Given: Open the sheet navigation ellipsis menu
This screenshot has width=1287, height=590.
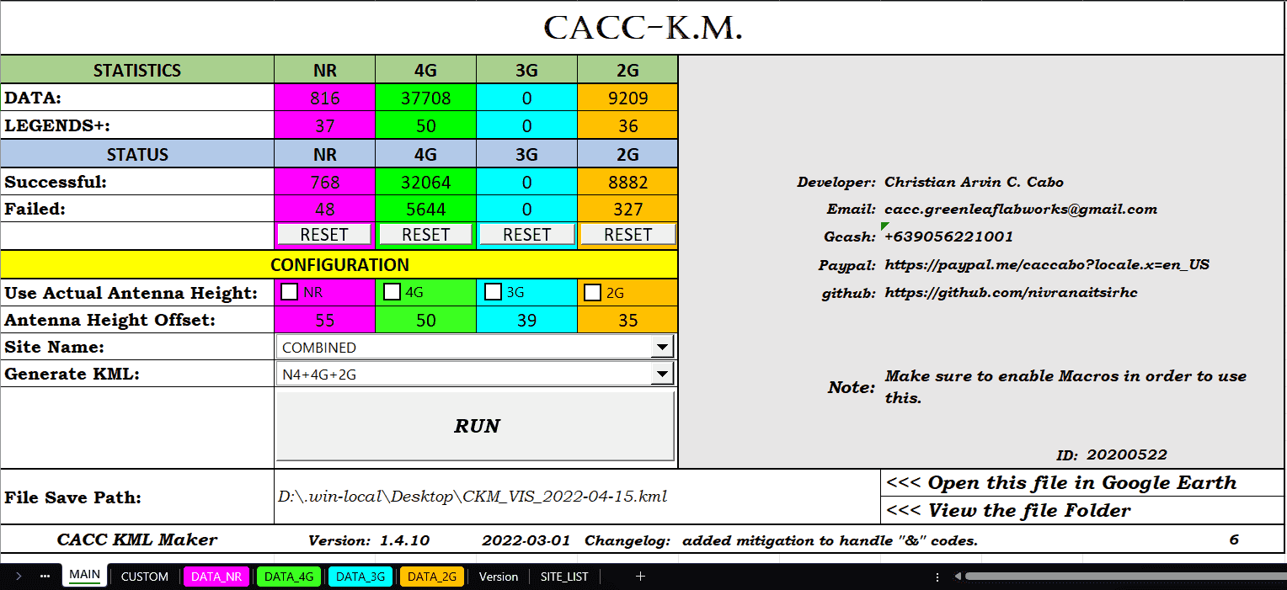Looking at the screenshot, I should [45, 577].
